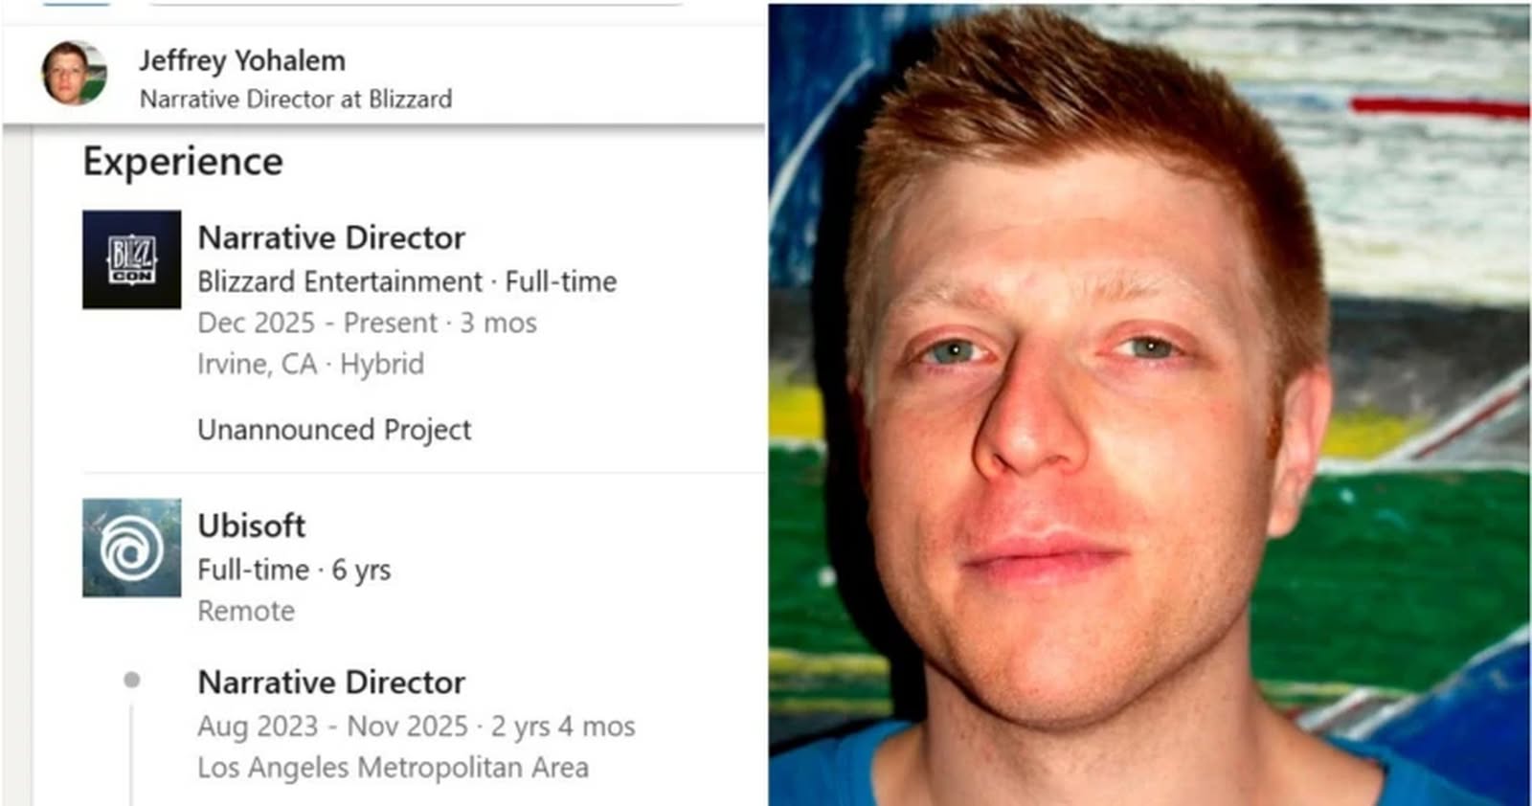Open the Ubisoft company name link

(x=252, y=526)
